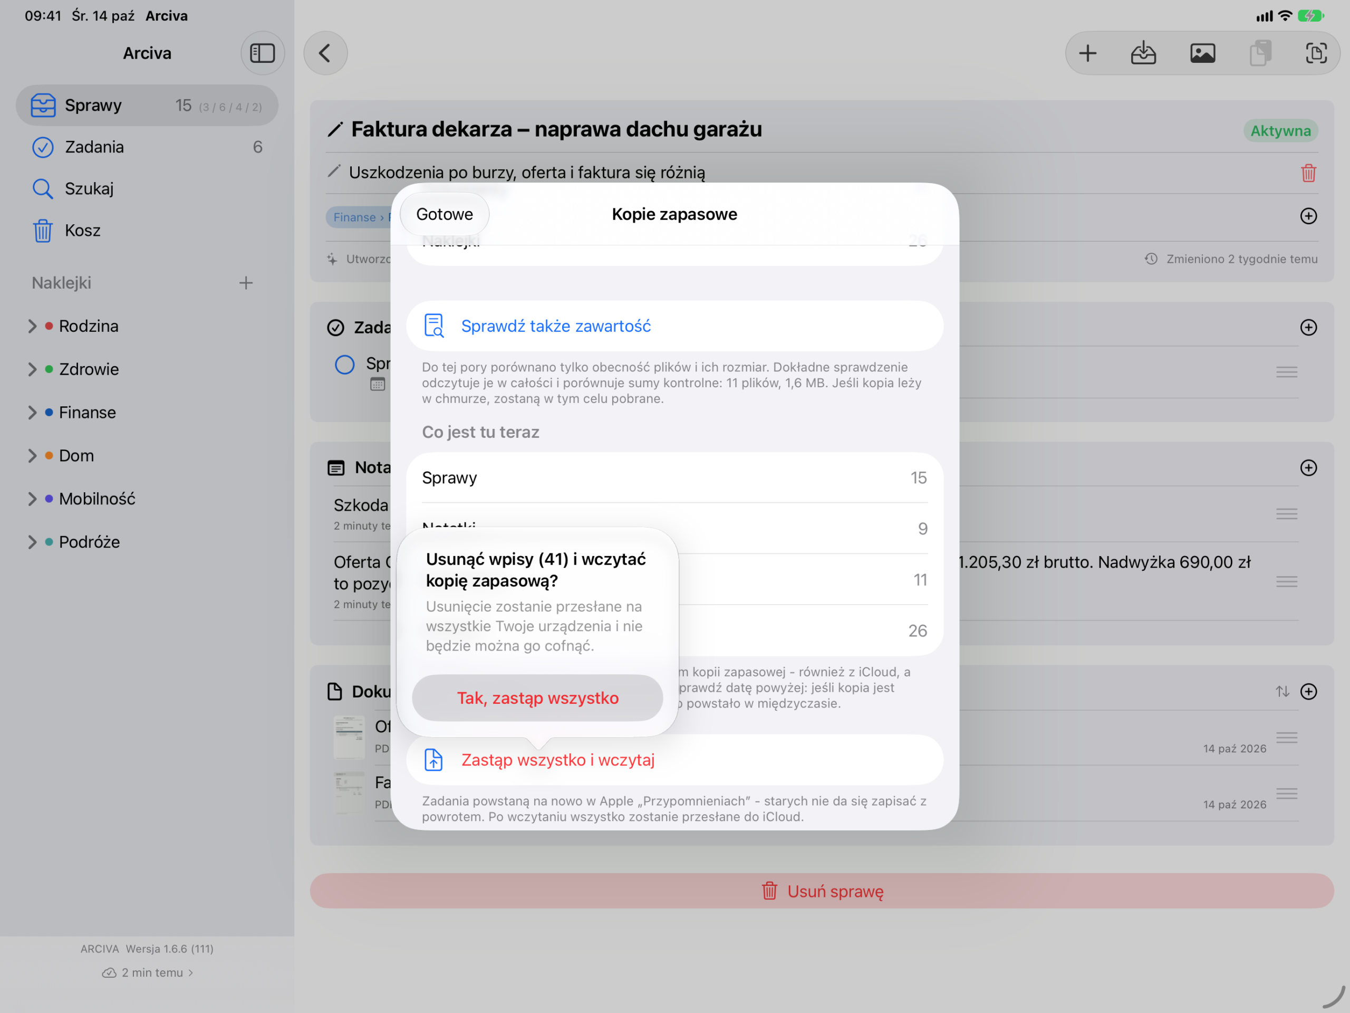Expand the Finanse sticker group
Screen dimensions: 1350x1013
pyautogui.click(x=32, y=413)
